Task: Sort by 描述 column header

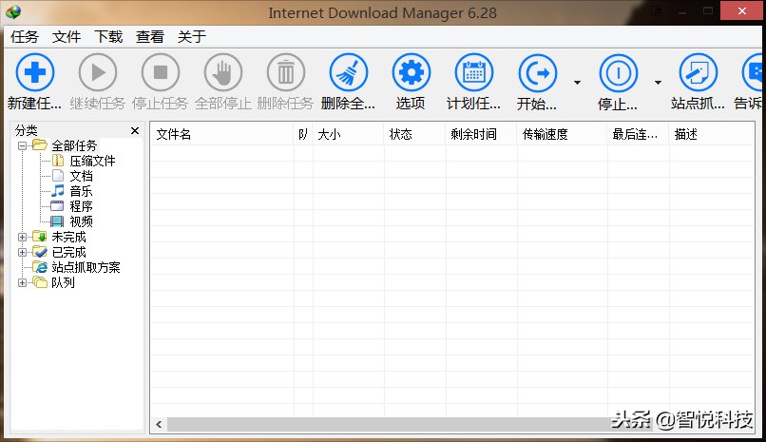Action: tap(711, 134)
